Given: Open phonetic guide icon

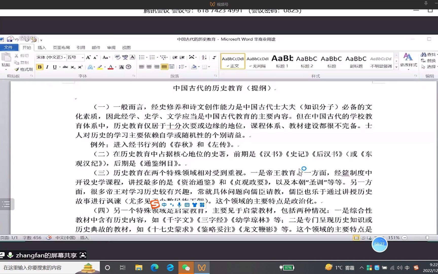Looking at the screenshot, I should [x=125, y=57].
